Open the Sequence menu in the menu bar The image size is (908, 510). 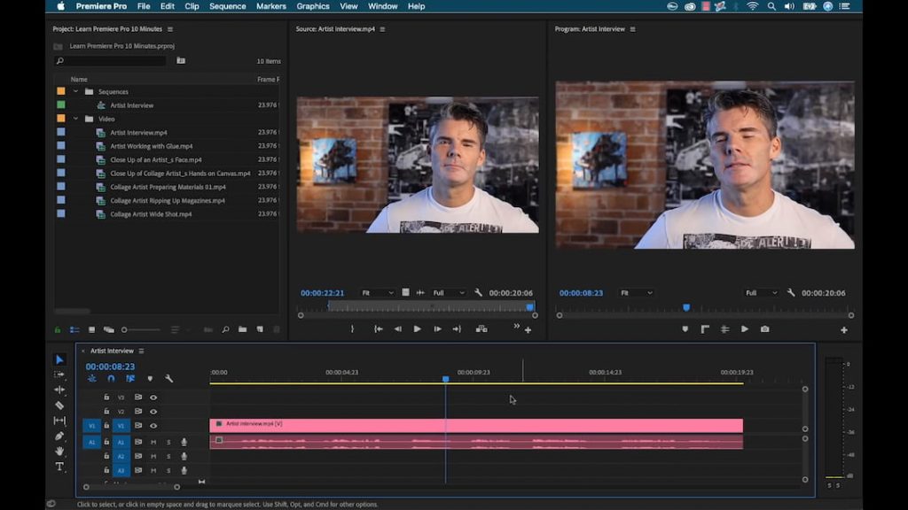pyautogui.click(x=227, y=6)
